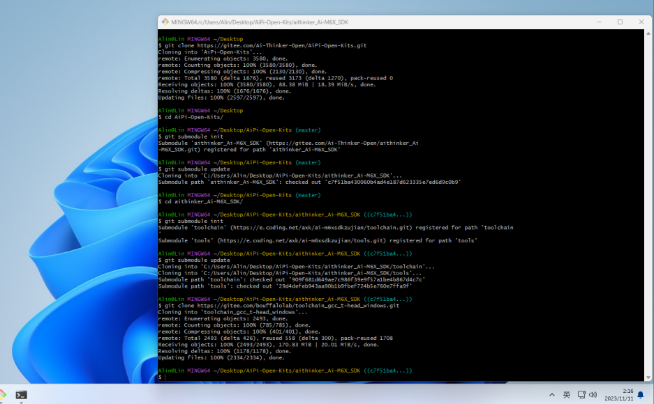654x404 pixels.
Task: Click the terminal scrollbar up arrow
Action: point(648,33)
